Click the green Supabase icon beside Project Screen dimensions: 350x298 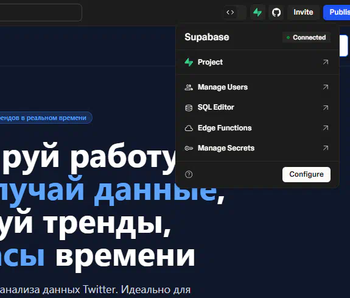coord(189,62)
